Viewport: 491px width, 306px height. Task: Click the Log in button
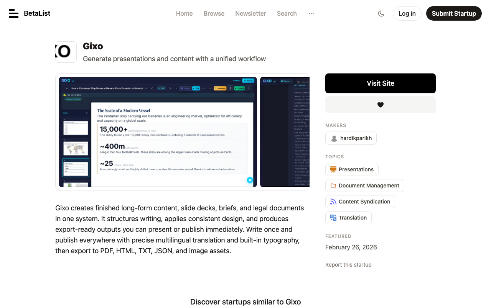[x=407, y=13]
